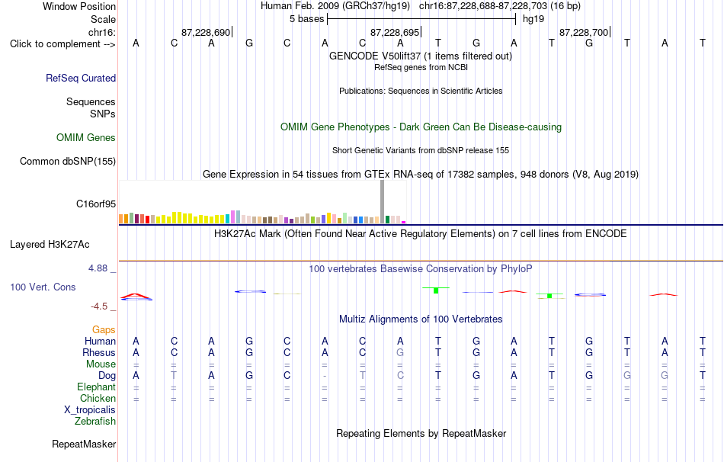Click the 'RefSeq genes from NCBI' title
Screen dimensions: 724x462
click(421, 67)
